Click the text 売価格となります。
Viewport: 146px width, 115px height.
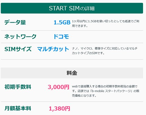[84, 95]
